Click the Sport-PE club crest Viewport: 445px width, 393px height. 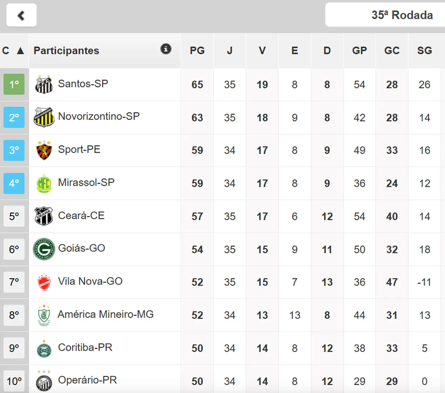pyautogui.click(x=44, y=150)
